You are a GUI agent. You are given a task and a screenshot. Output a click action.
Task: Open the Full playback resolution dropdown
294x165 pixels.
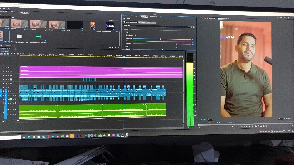click(280, 119)
